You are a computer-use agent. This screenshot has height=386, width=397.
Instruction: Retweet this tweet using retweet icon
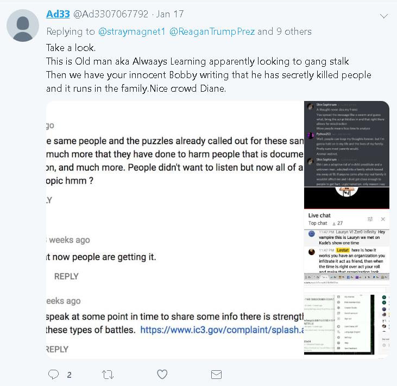[108, 375]
